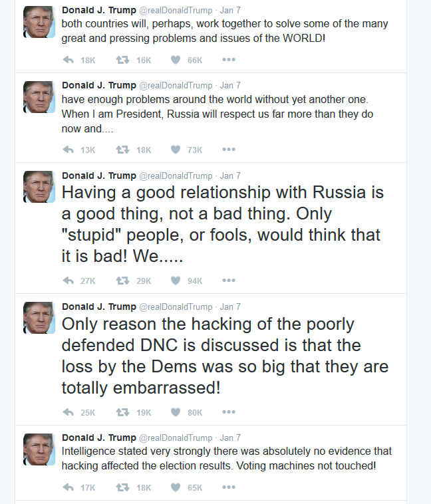Retweet the 'good relationship with Russia' tweet
The image size is (431, 504).
[x=122, y=281]
